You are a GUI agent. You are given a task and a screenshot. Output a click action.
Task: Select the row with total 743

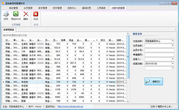pyautogui.click(x=65, y=44)
